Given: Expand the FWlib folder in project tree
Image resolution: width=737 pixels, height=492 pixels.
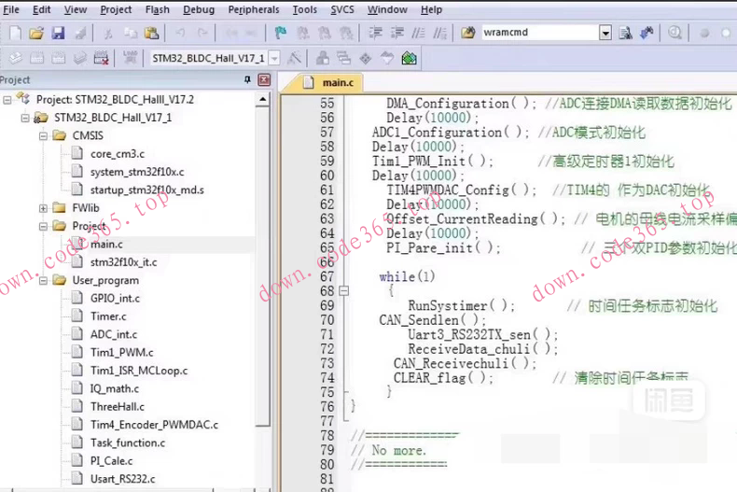Looking at the screenshot, I should point(45,207).
